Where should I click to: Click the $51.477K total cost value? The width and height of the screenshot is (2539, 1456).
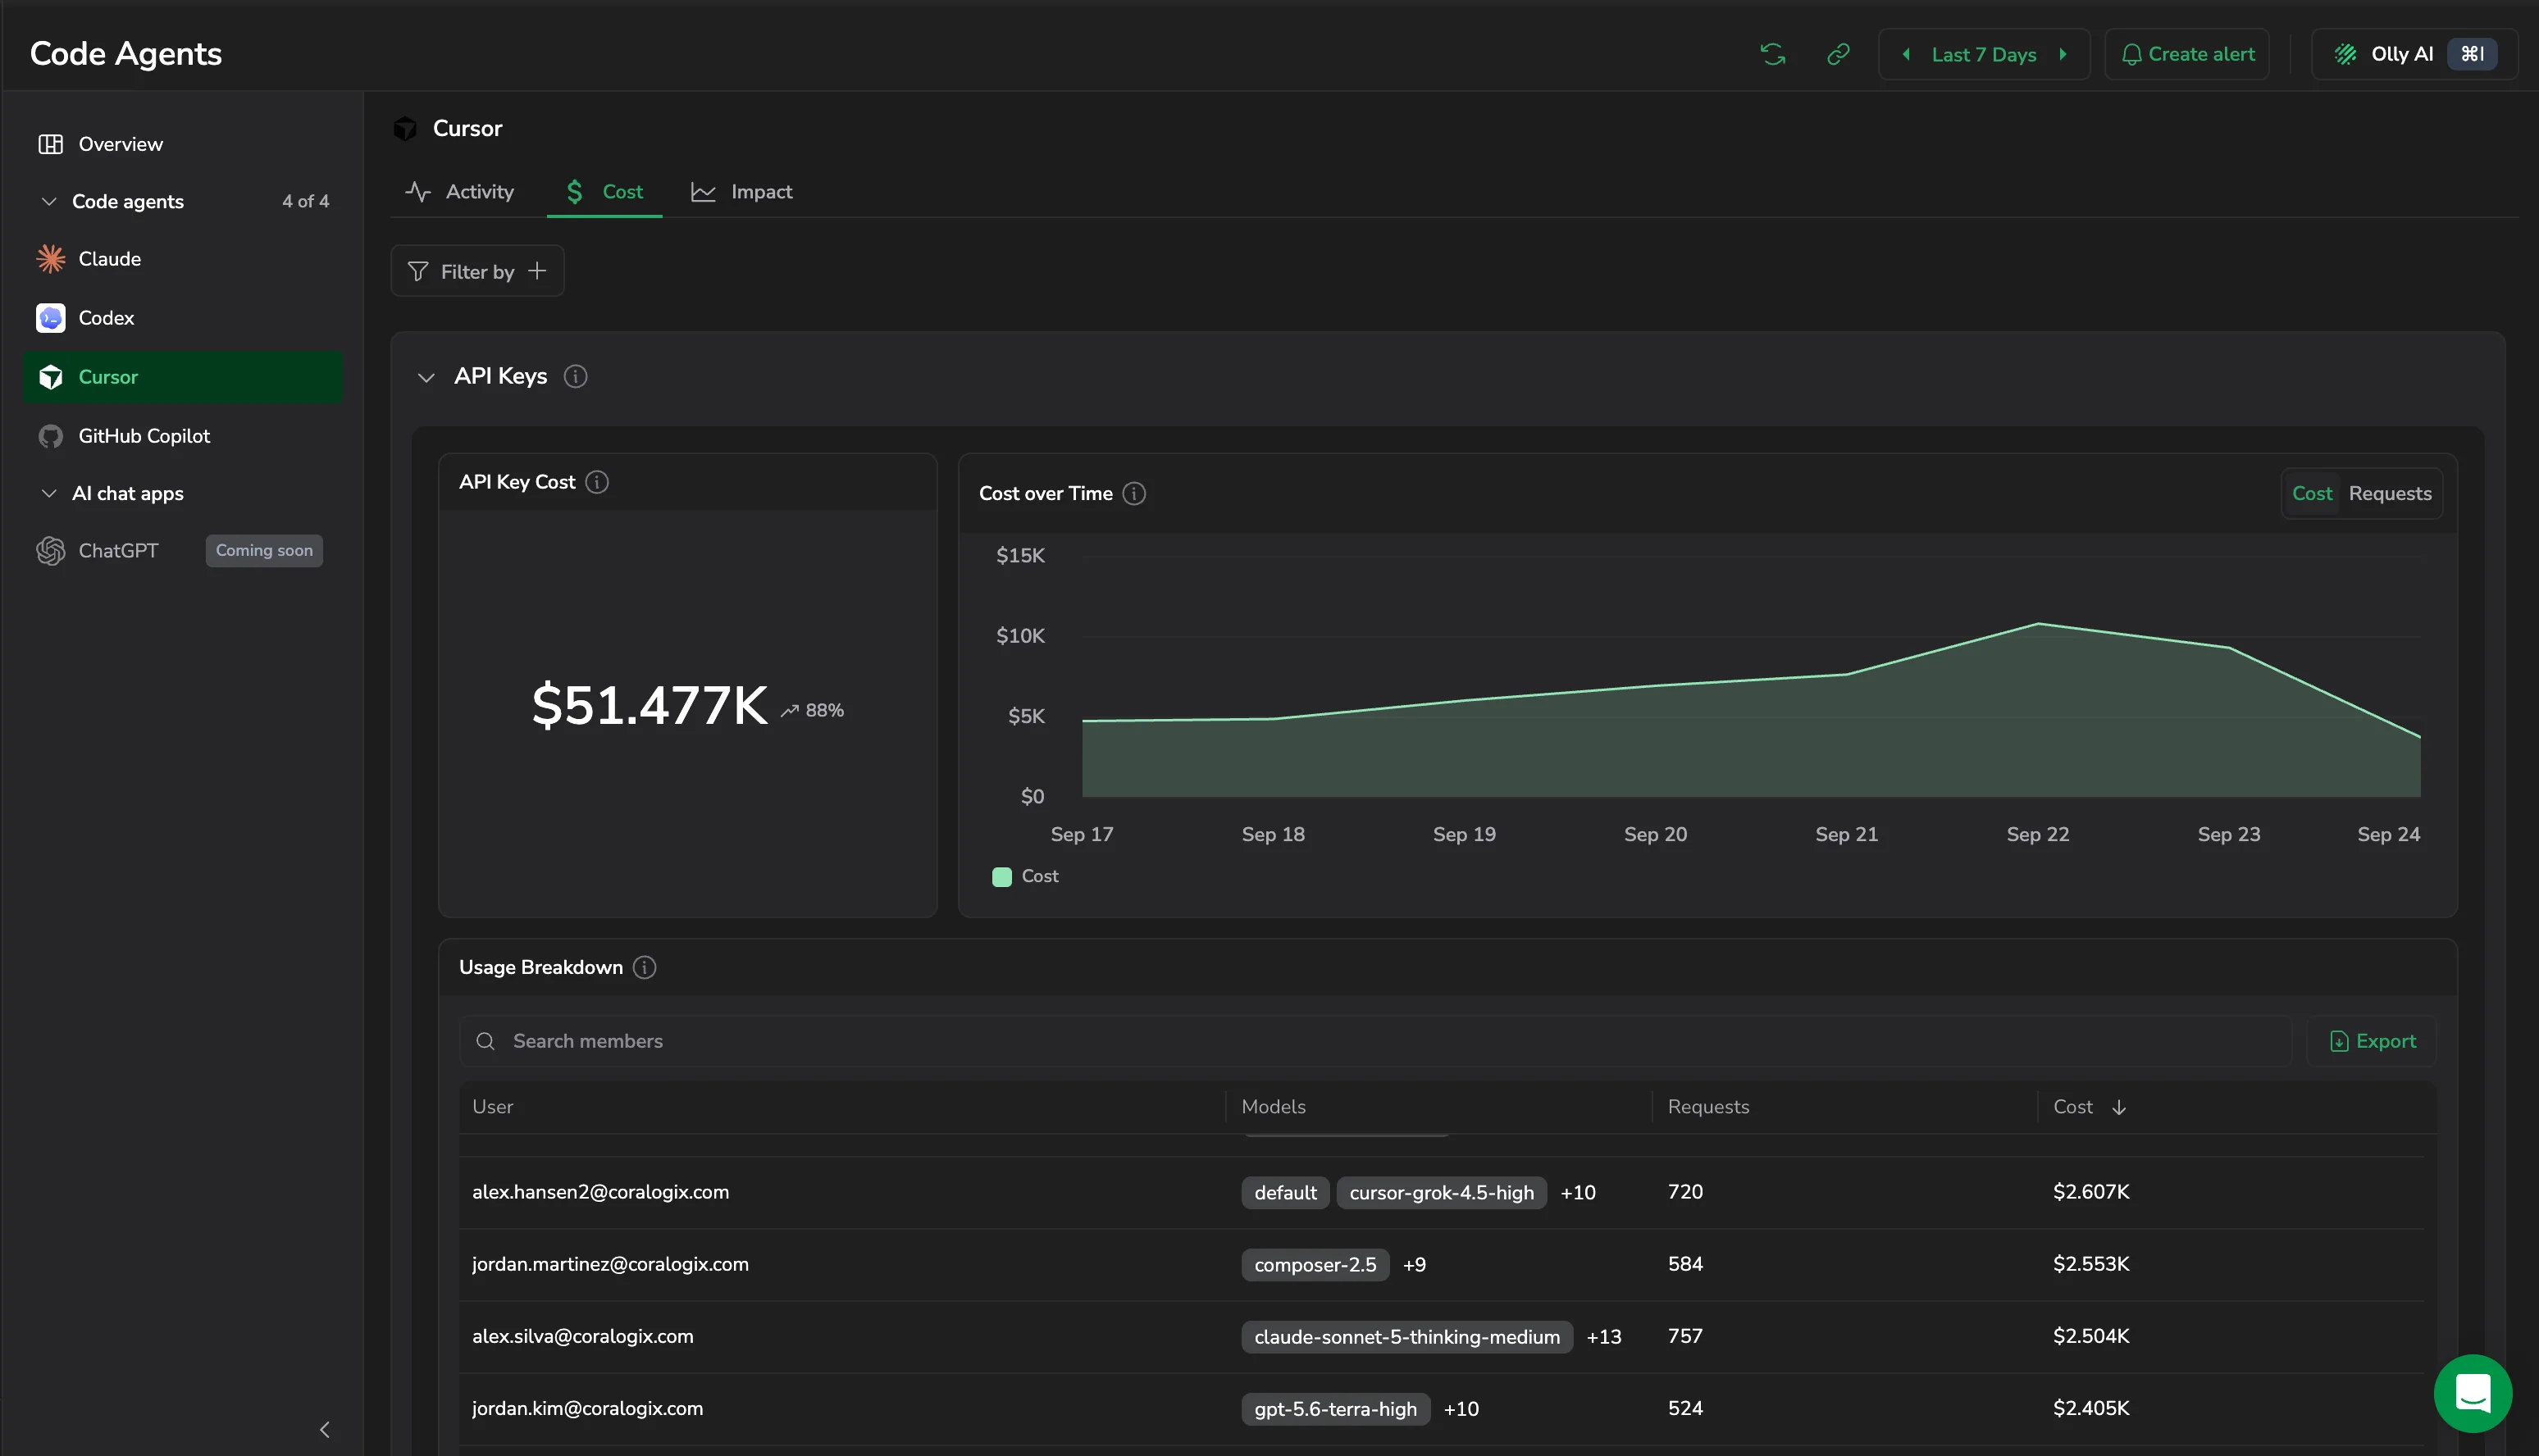point(650,706)
